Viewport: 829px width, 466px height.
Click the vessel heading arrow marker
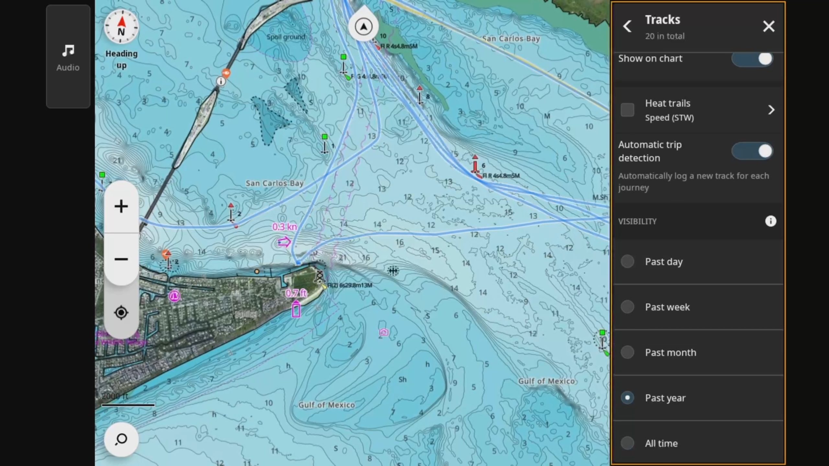(x=363, y=27)
